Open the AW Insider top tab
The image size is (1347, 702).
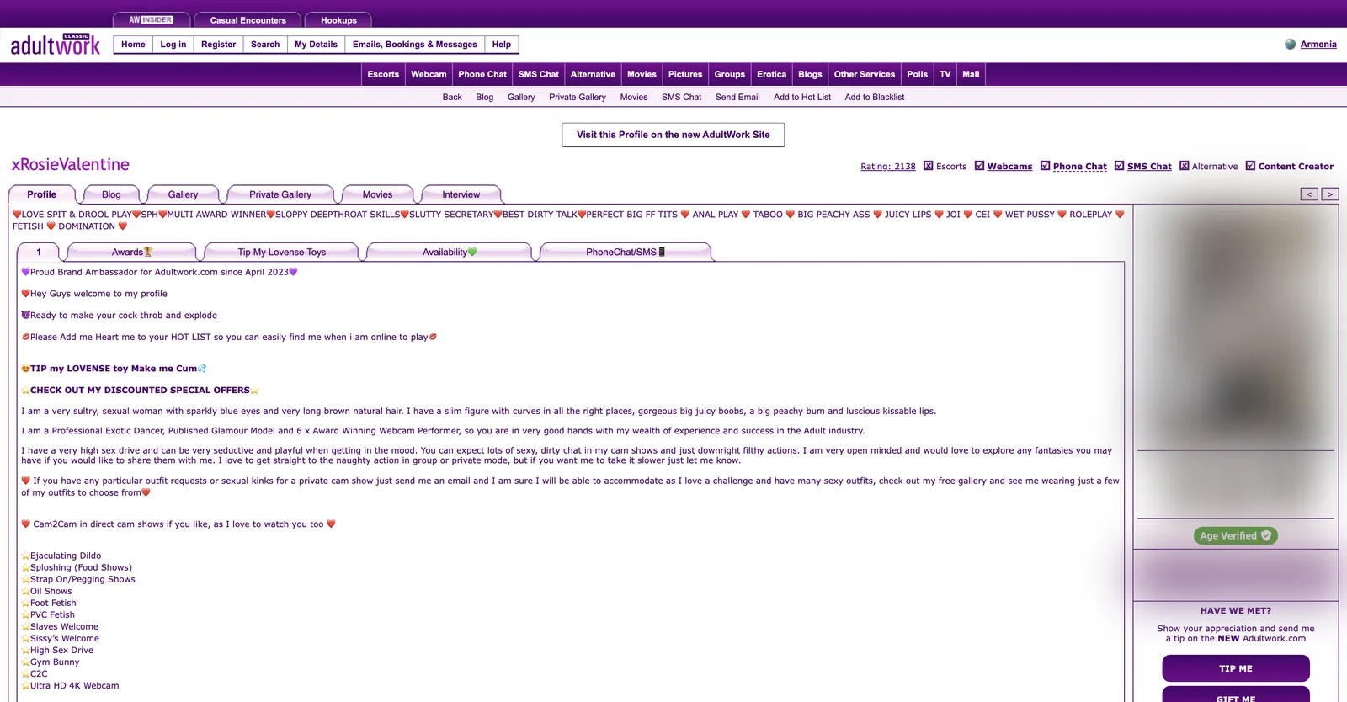point(151,20)
